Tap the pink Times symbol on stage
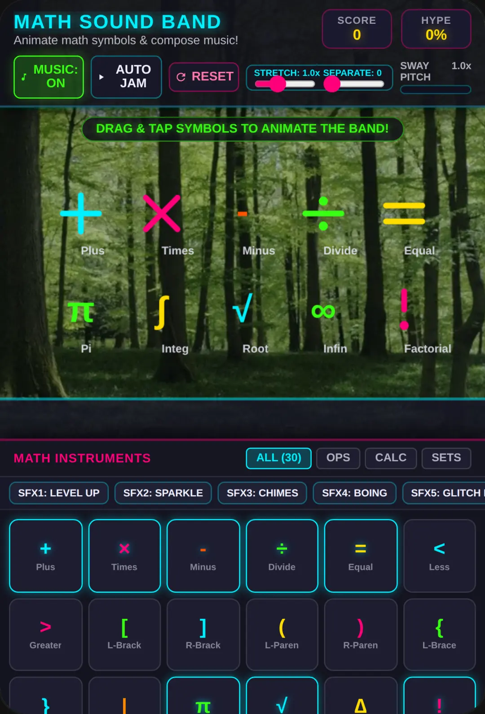The image size is (485, 714). (162, 213)
